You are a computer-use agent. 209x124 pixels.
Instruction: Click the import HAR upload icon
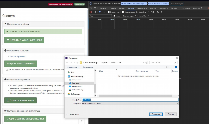coord(157,12)
